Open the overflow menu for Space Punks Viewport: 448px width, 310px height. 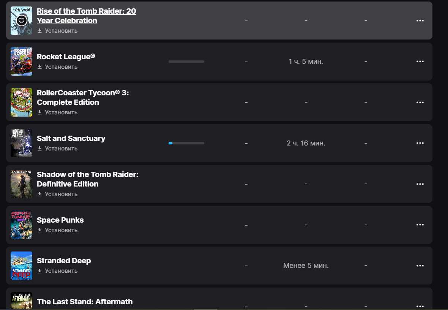point(420,225)
